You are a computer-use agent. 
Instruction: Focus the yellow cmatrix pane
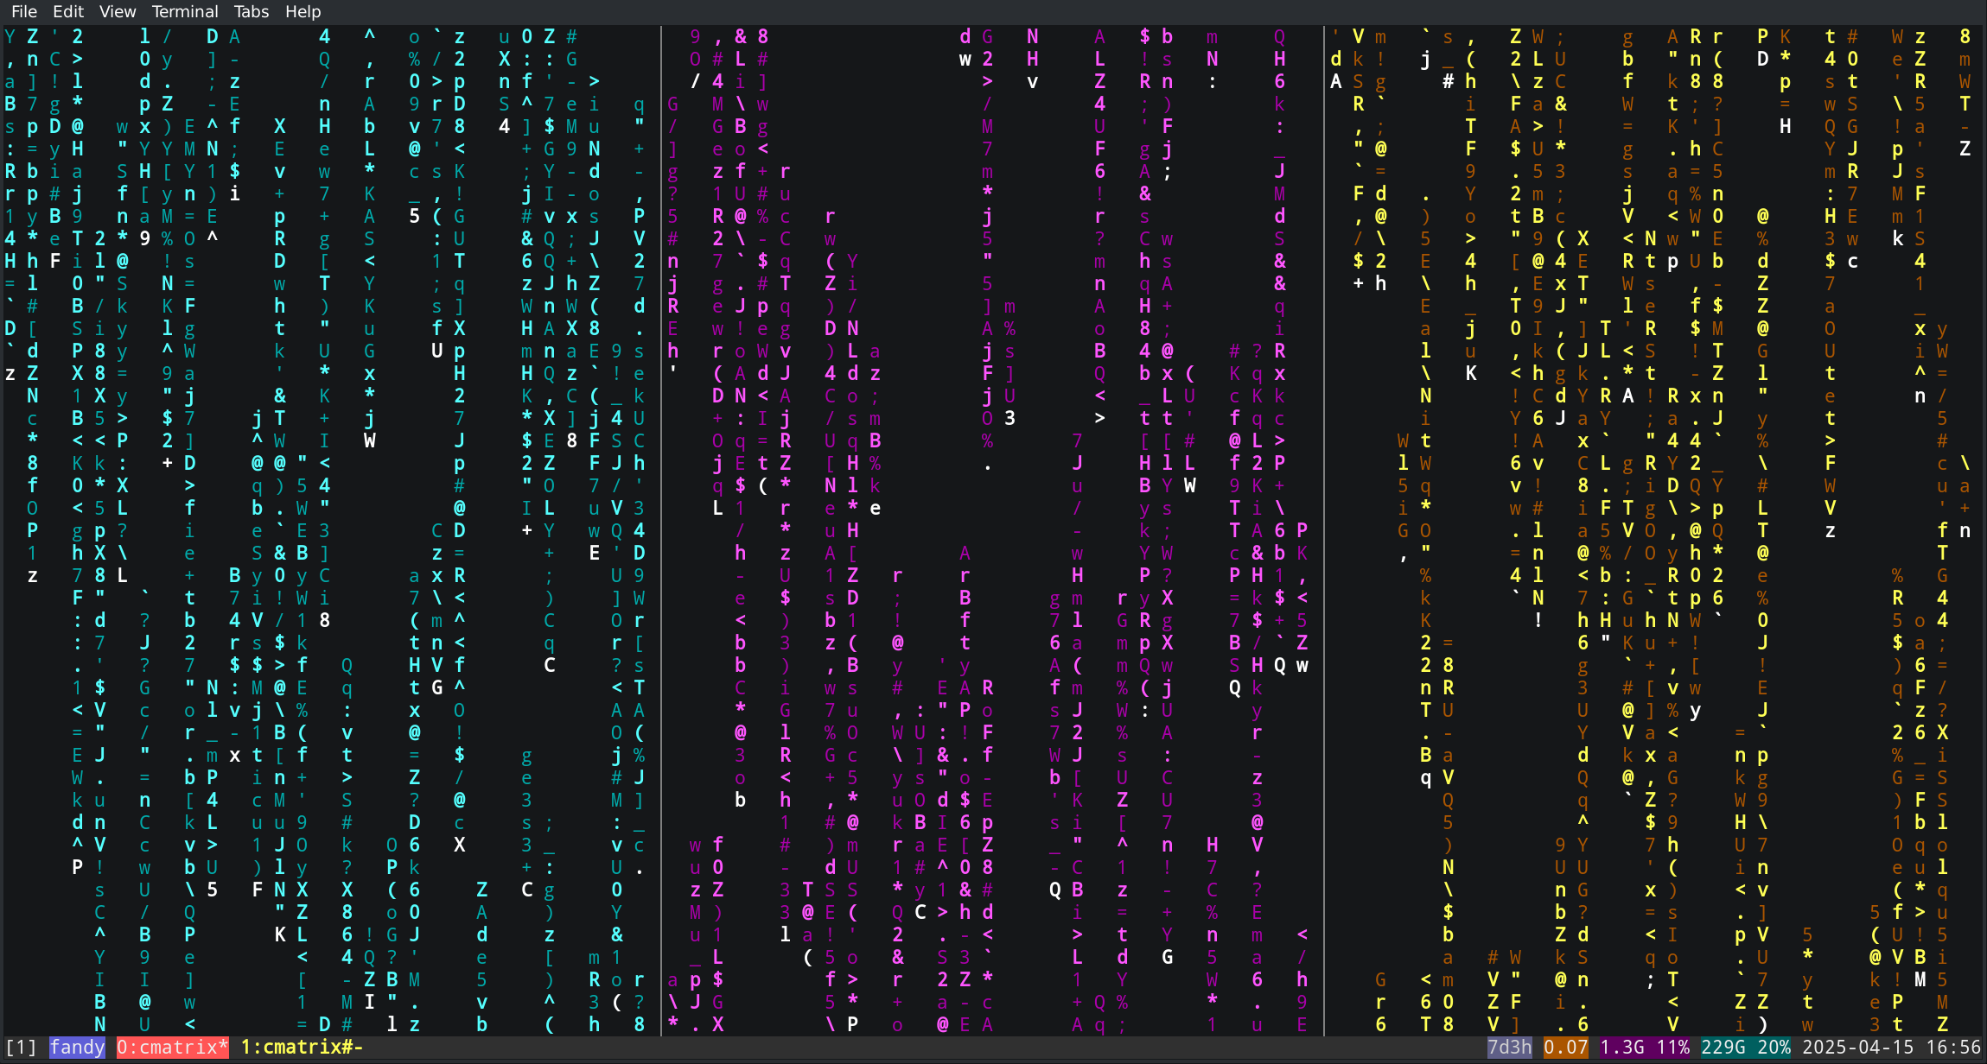1655,518
